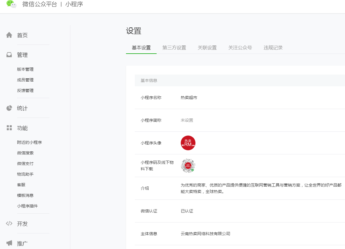Click the 已认证 status value

(187, 211)
